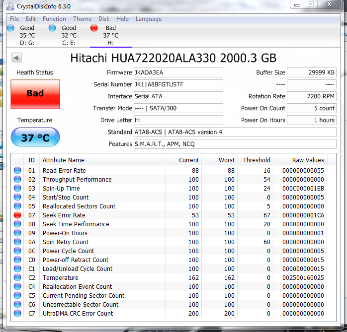Click raw value 002500160025 for Temperature

tap(303, 278)
